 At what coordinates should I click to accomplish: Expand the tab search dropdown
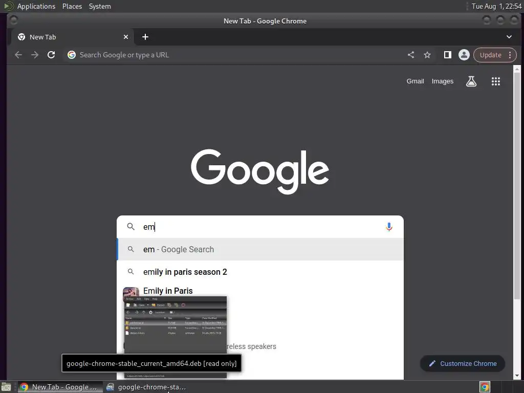[x=509, y=37]
